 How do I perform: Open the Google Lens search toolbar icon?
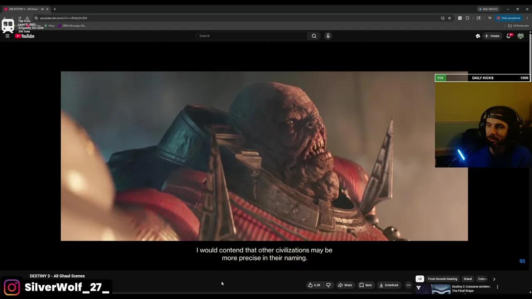click(478, 18)
